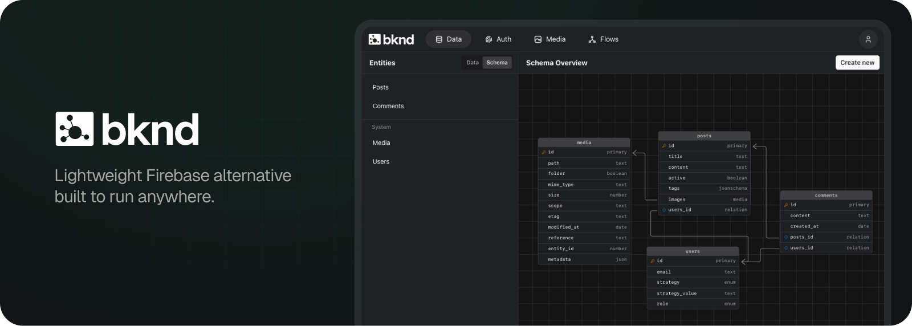Switch Entities view to Data

point(473,63)
